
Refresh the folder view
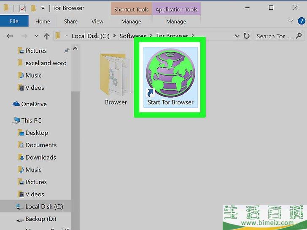(x=247, y=36)
